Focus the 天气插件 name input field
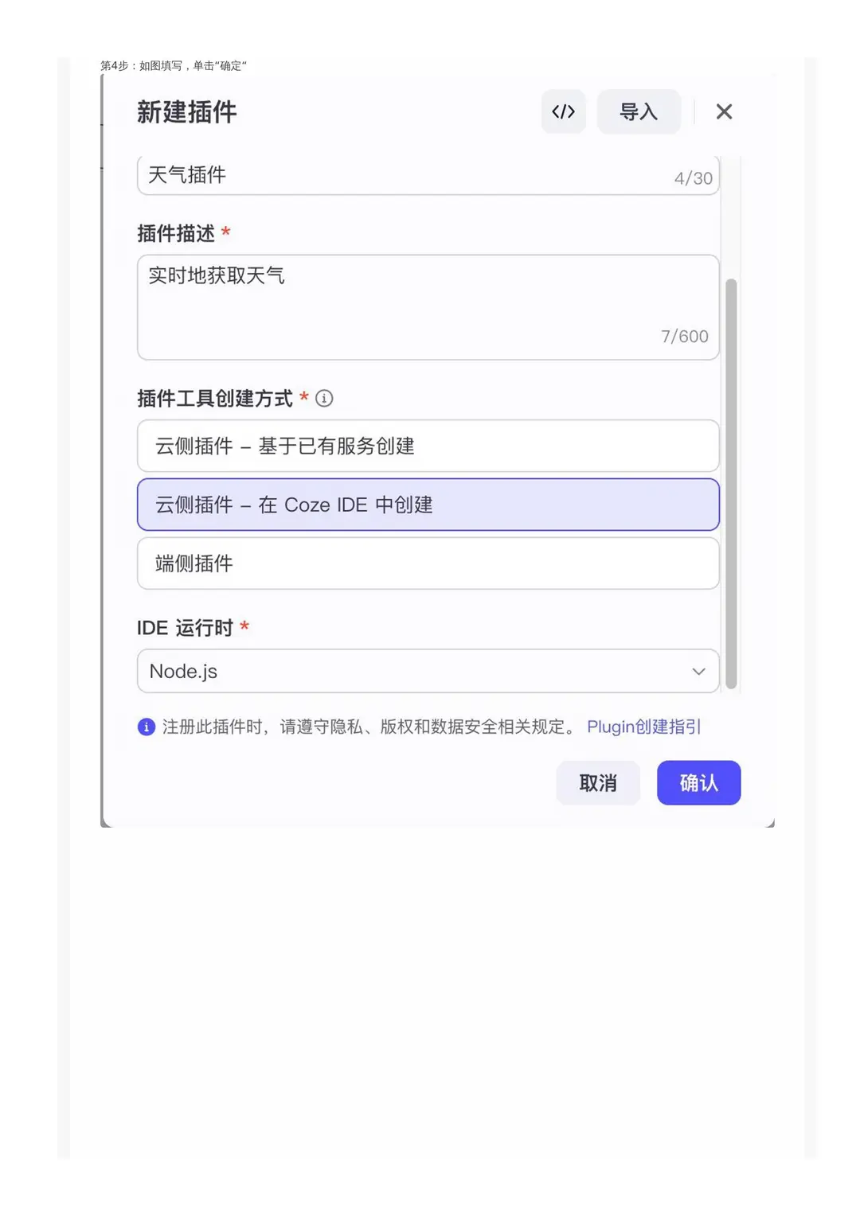 click(x=428, y=175)
